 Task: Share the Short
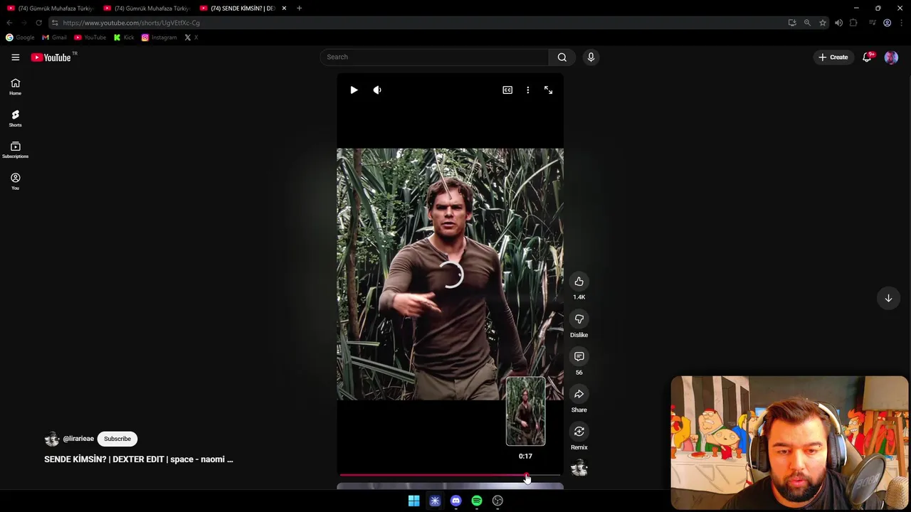(579, 394)
